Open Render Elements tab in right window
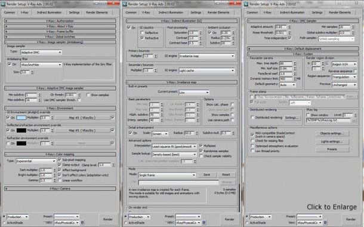The width and height of the screenshot is (364, 227). (x=340, y=13)
